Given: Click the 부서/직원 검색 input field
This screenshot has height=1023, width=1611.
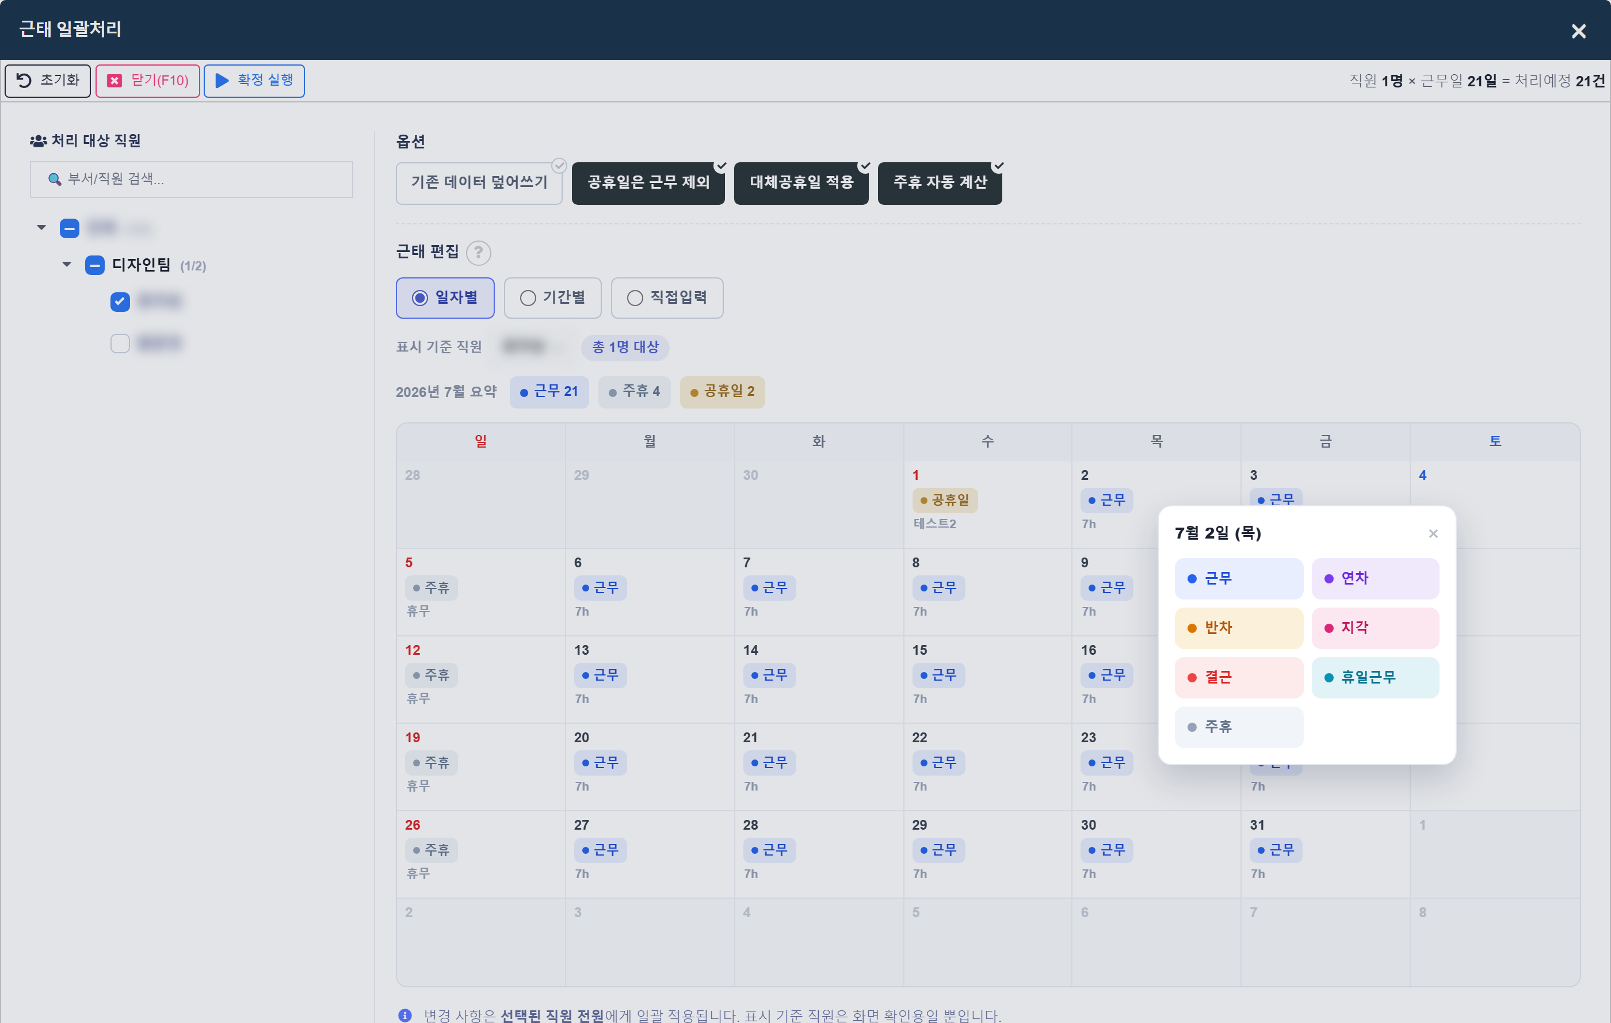Looking at the screenshot, I should tap(192, 178).
